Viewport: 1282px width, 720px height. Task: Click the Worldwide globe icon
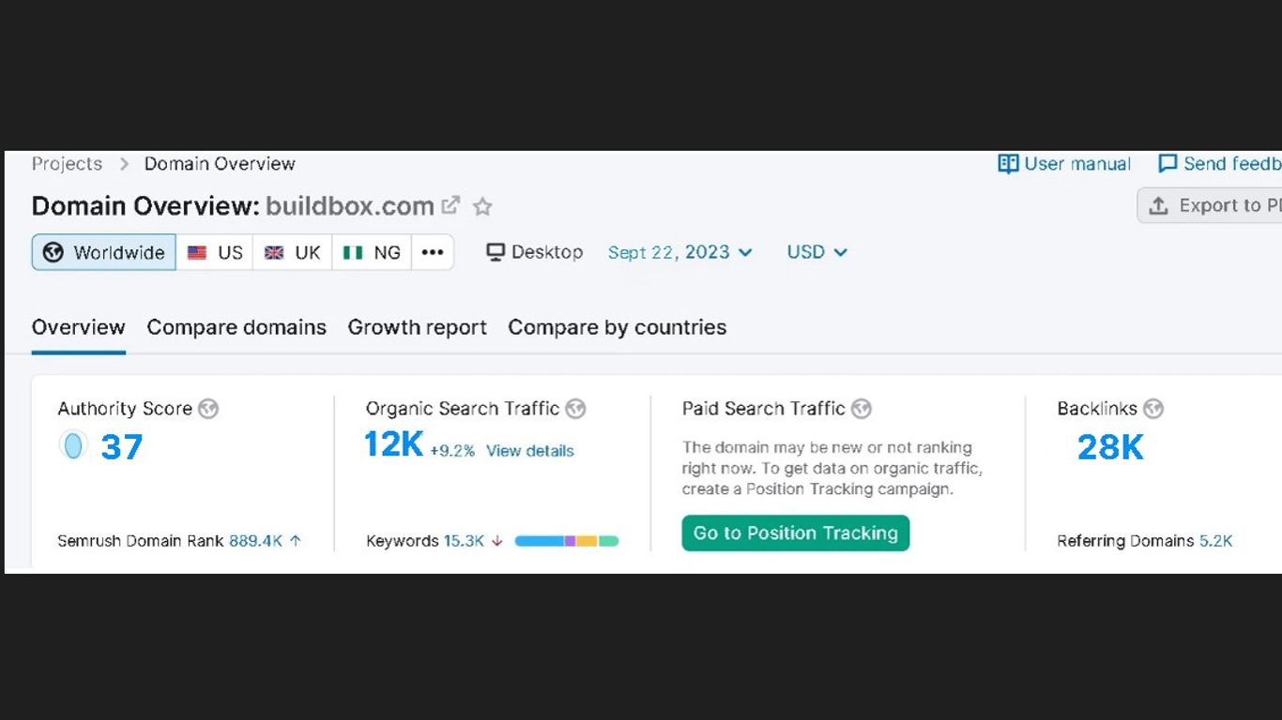pyautogui.click(x=53, y=252)
